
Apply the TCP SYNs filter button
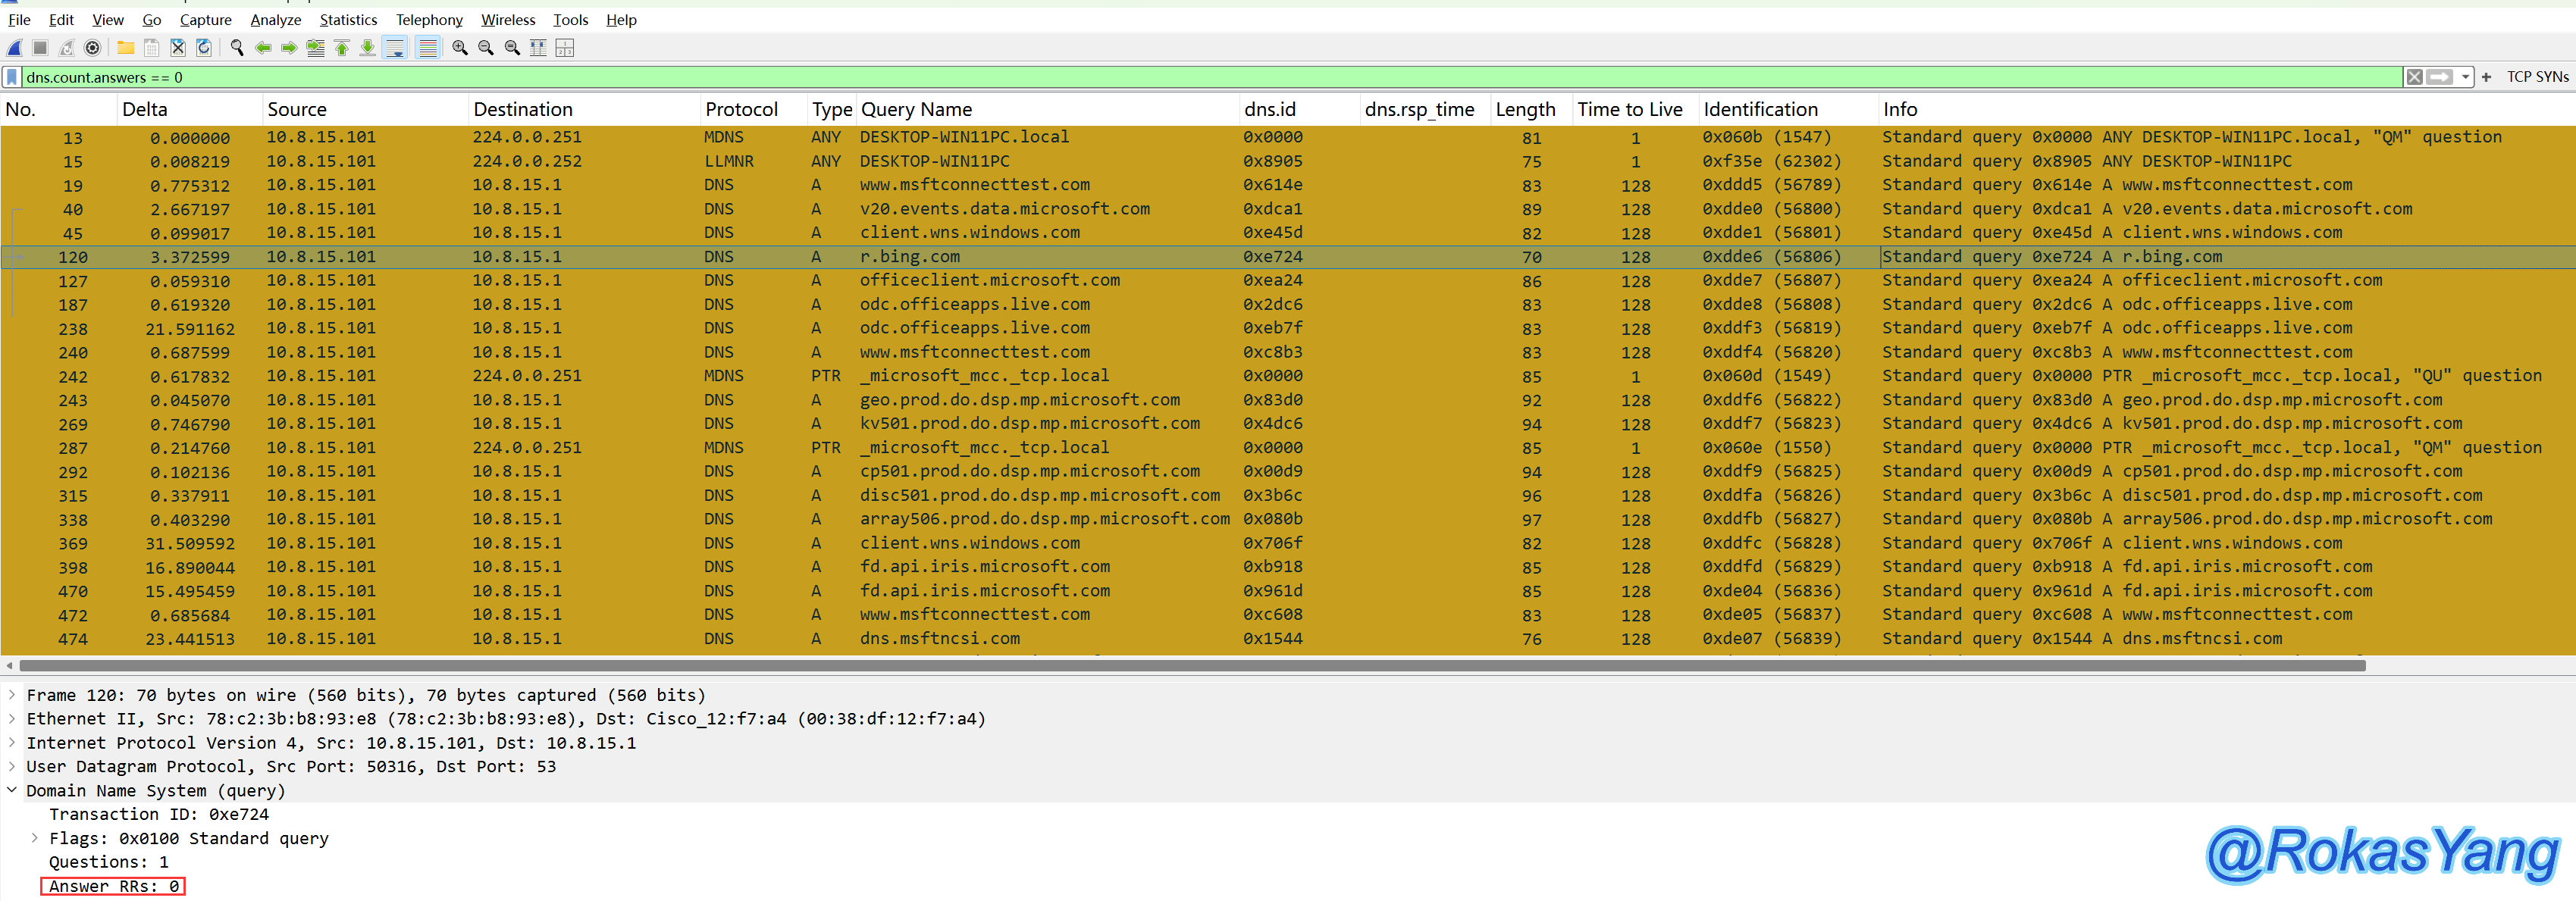click(2537, 77)
